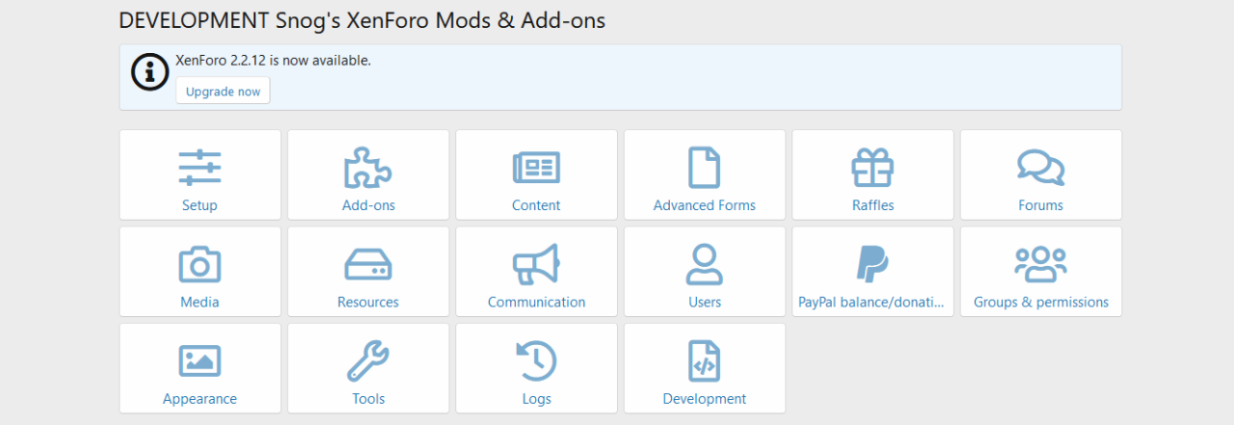Open the Development code file icon
Screen dimensions: 1234x425
click(x=704, y=360)
